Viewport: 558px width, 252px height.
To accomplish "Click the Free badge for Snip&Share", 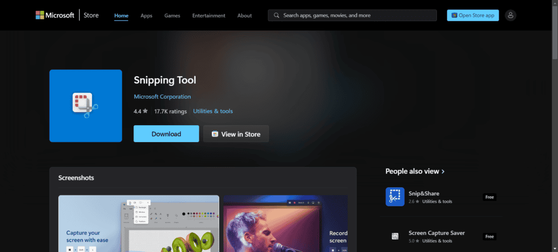I will tap(490, 197).
